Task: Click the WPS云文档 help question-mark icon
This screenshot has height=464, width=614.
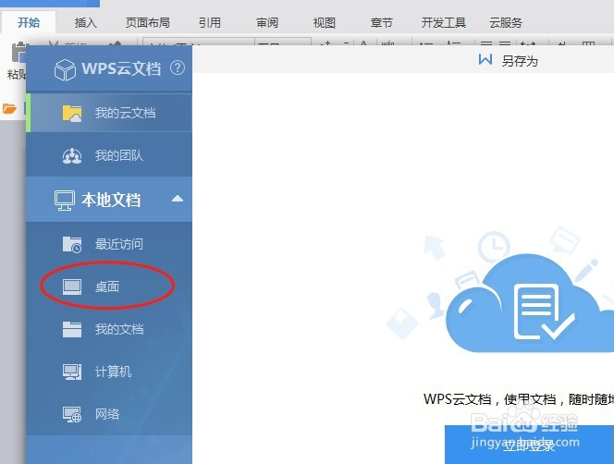Action: point(178,67)
